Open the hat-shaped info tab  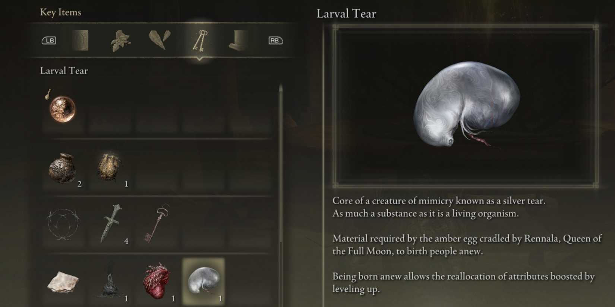[x=239, y=40]
